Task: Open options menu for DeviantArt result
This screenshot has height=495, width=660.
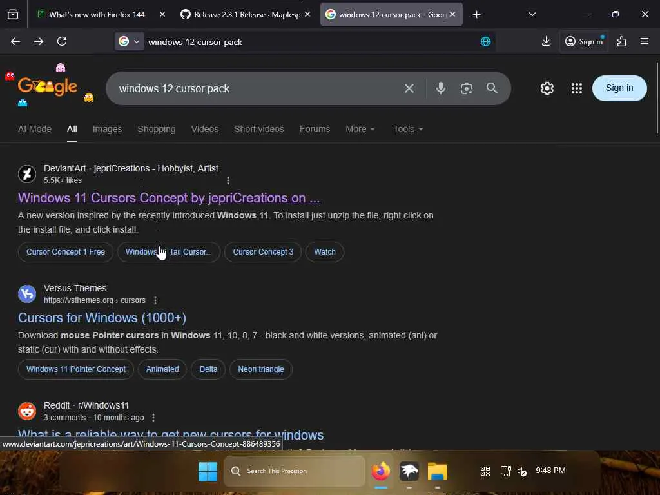Action: [228, 180]
